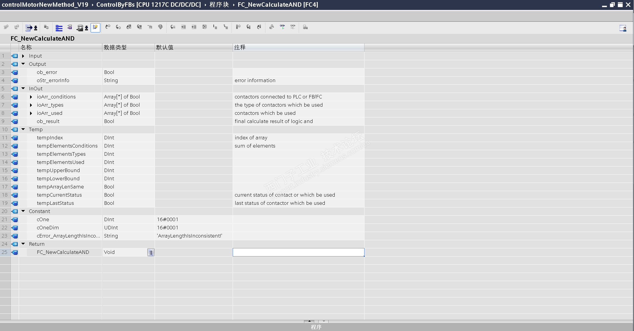Click the set bookmark toolbar icon
The height and width of the screenshot is (331, 634).
coord(238,27)
